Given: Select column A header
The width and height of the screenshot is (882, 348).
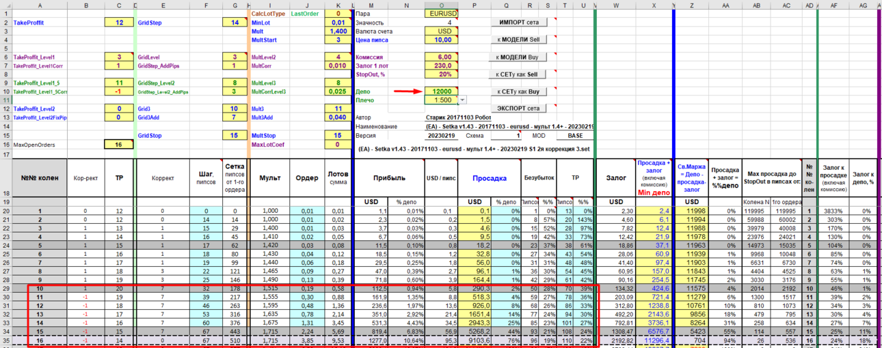Looking at the screenshot, I should (x=39, y=5).
